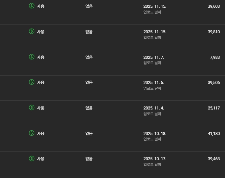Click the monetization dollar icon in the 39,603-views row
The width and height of the screenshot is (225, 178).
tap(32, 6)
